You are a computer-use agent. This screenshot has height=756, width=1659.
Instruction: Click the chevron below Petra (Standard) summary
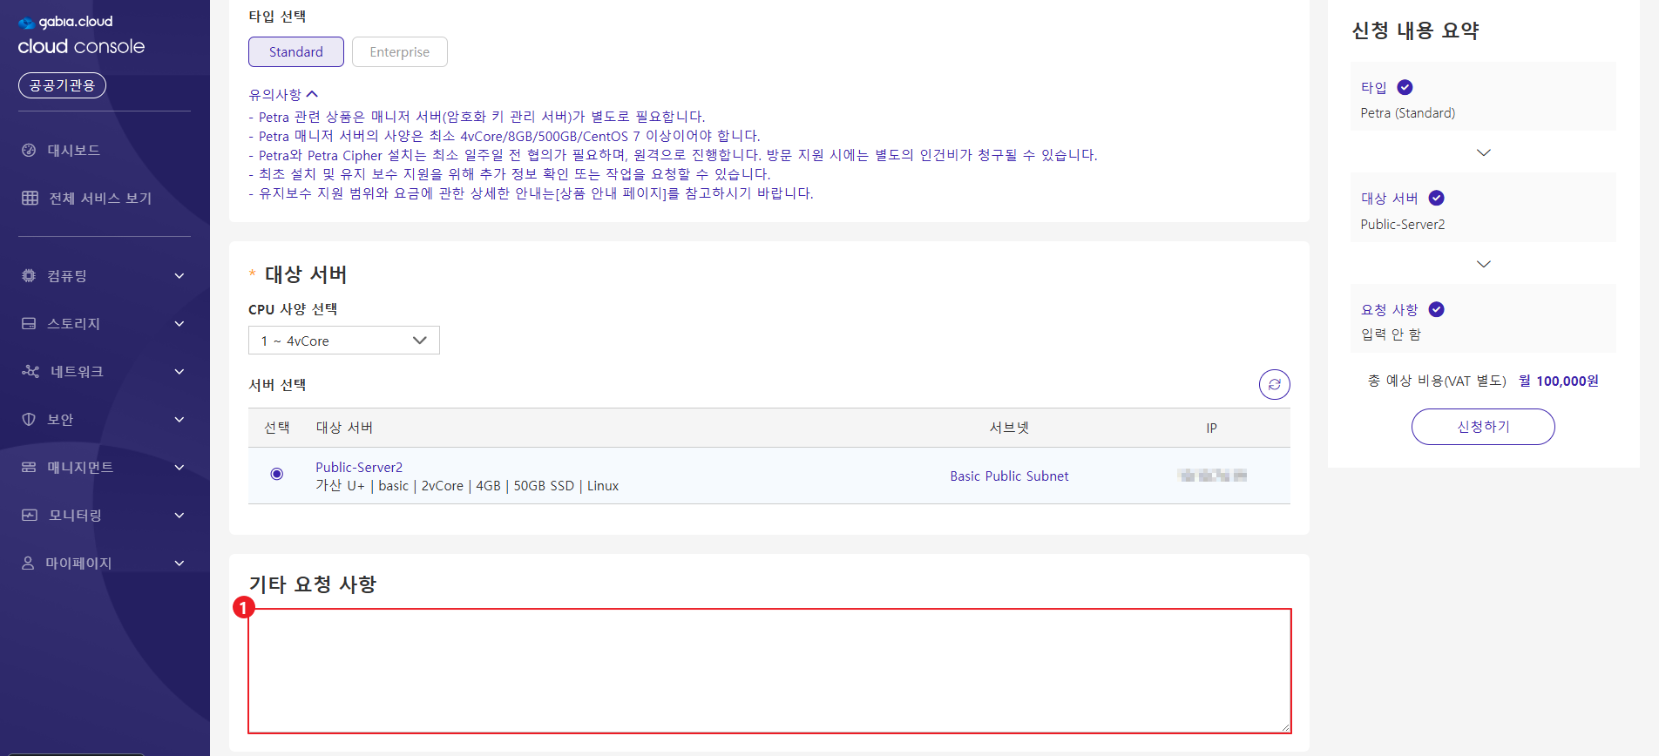(1484, 152)
